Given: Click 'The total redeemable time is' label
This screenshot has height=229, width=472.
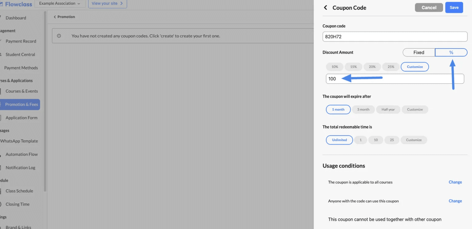Looking at the screenshot, I should (347, 127).
